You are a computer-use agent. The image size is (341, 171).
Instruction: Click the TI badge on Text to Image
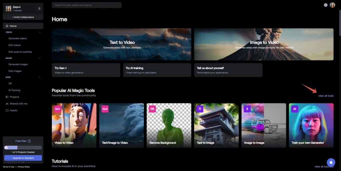200,109
